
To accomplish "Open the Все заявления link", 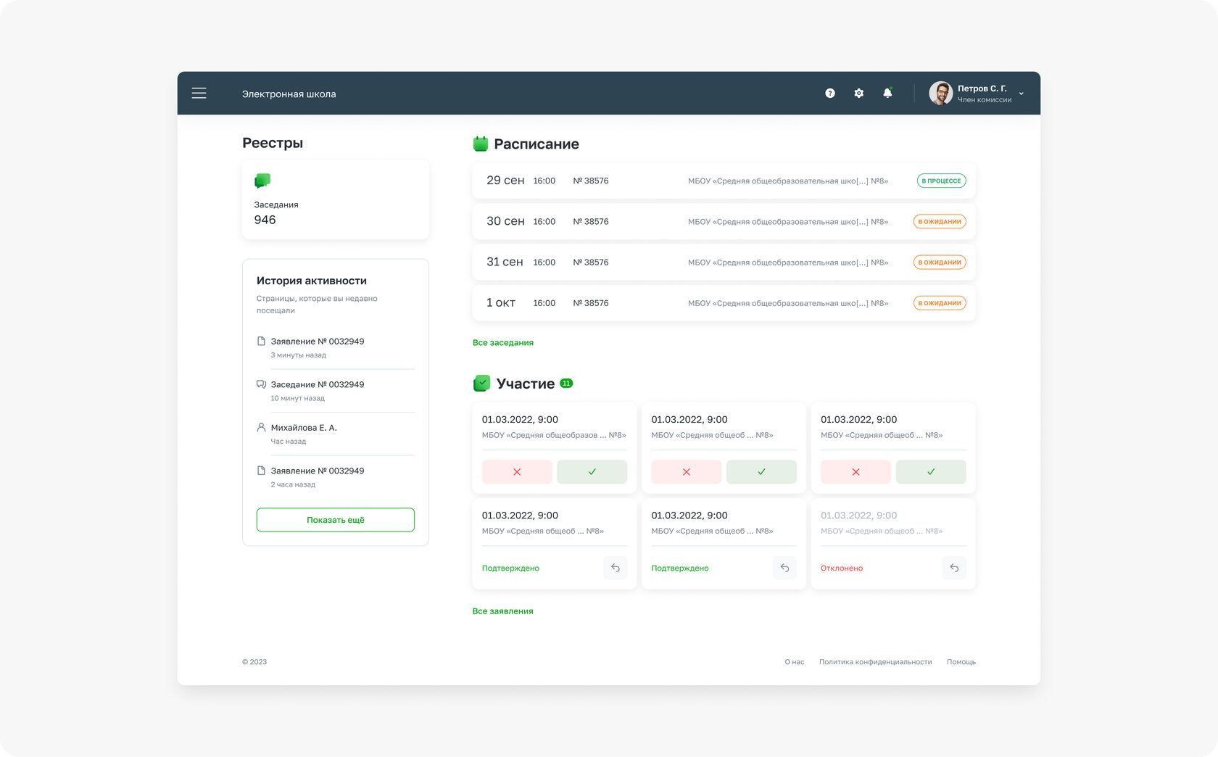I will [502, 611].
